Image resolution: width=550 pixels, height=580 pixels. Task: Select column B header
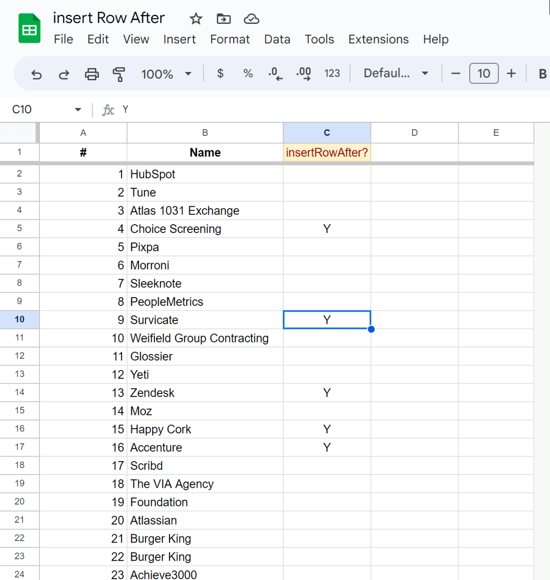coord(205,133)
